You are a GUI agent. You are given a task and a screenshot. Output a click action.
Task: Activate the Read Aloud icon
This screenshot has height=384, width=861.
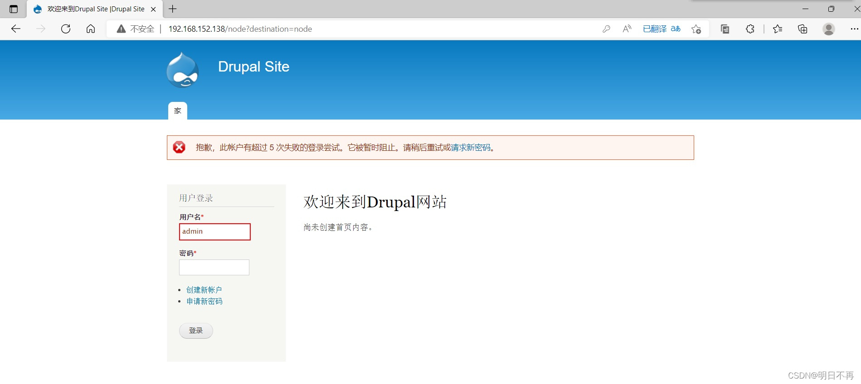627,29
